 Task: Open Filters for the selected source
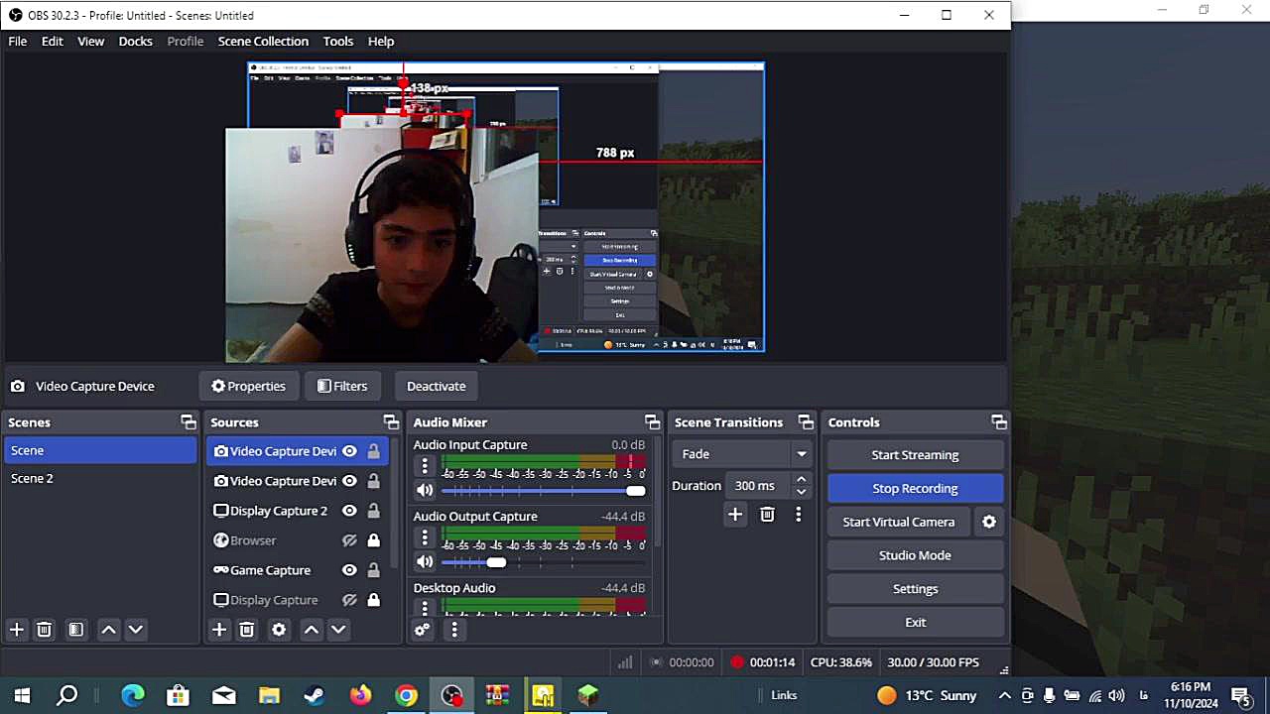point(342,386)
